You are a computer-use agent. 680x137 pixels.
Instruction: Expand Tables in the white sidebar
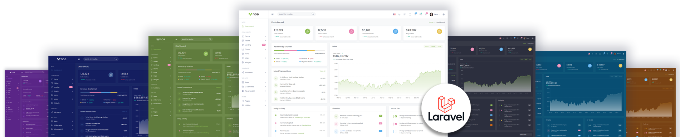coord(254,41)
